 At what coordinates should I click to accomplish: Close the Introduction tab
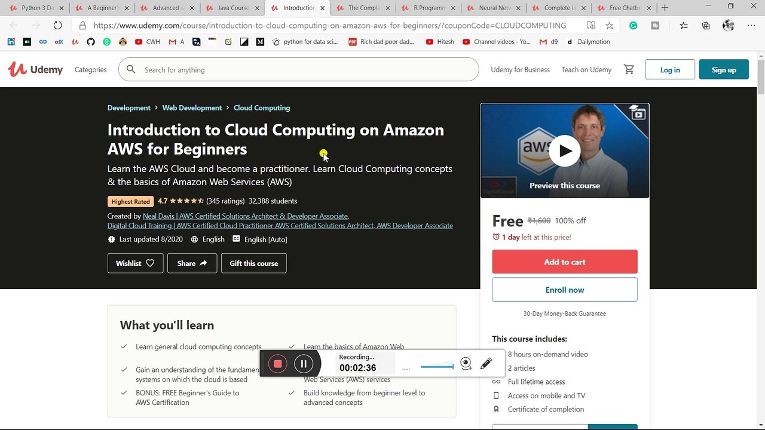[x=323, y=8]
